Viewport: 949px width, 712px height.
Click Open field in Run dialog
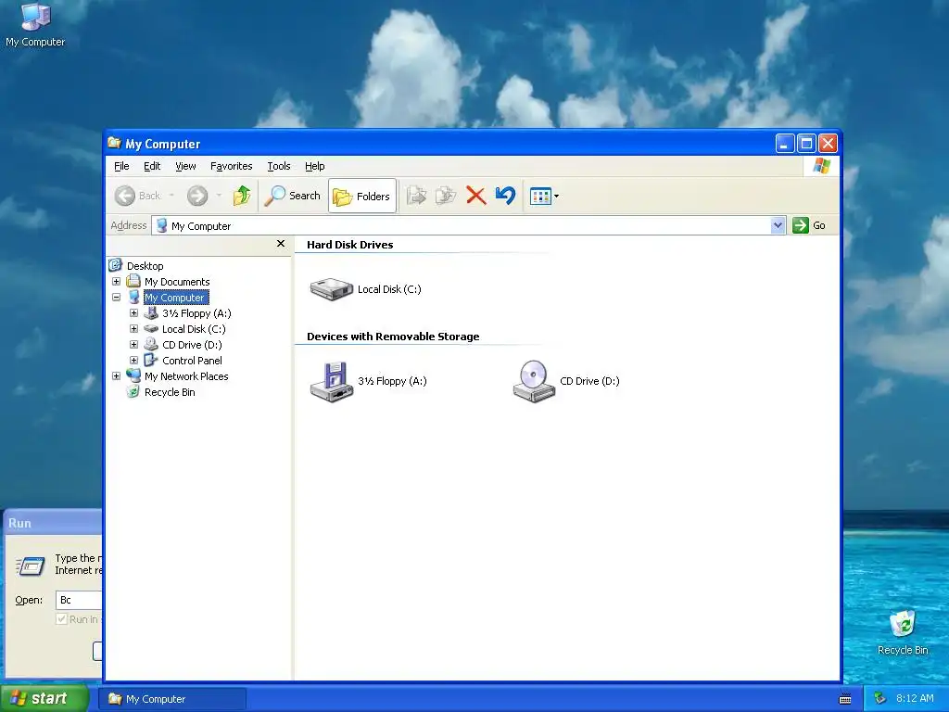pos(79,600)
